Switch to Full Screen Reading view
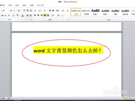135x101 pixels. point(127,99)
